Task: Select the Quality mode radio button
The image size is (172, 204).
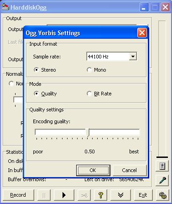Action: coord(36,94)
